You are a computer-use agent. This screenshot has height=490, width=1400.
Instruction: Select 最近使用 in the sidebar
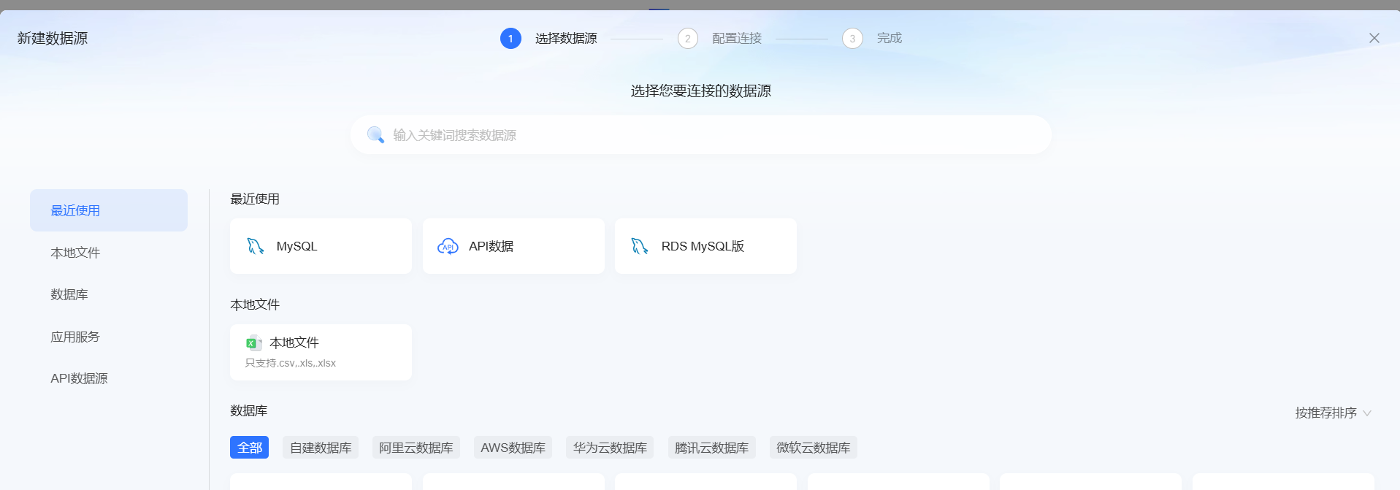tap(109, 210)
